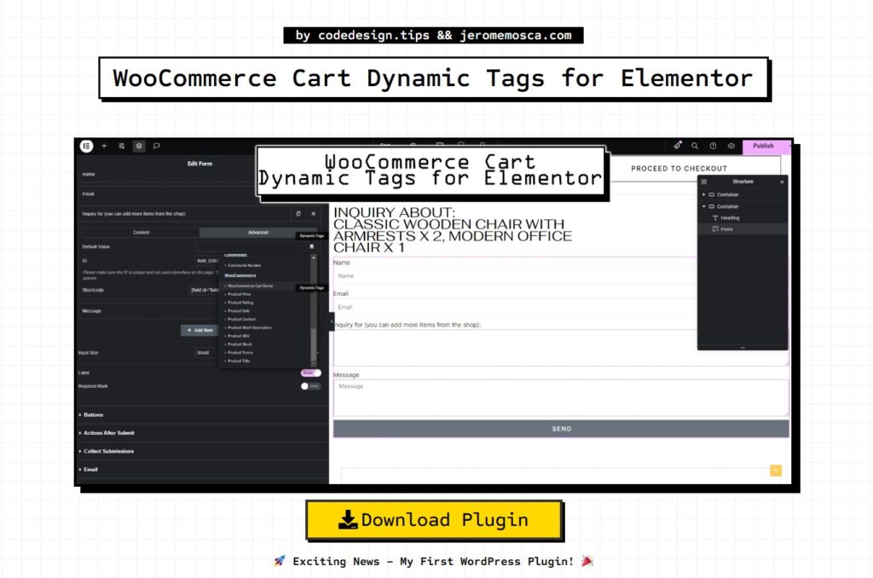Click the PROCEED TO CHECKOUT button
This screenshot has width=873, height=578.
tap(679, 168)
